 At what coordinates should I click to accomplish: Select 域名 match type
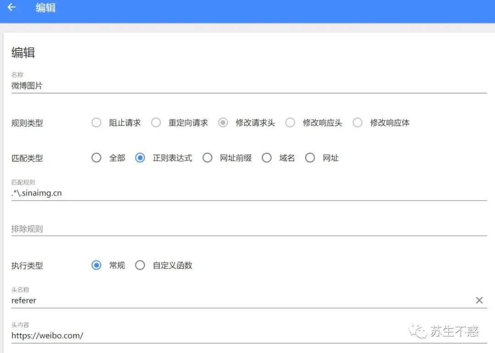pos(267,158)
